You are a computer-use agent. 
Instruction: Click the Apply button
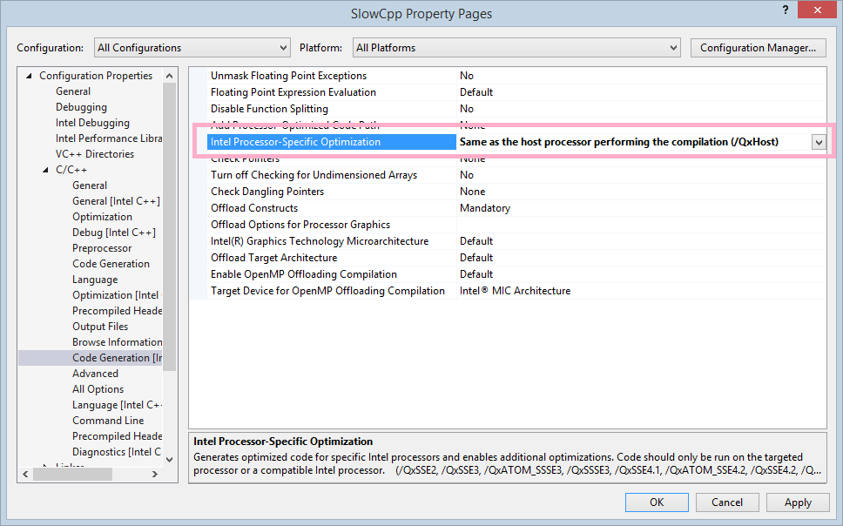[798, 502]
